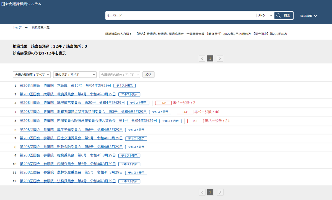This screenshot has width=332, height=200.
Task: Open PDF for 消費者問題に関する特別委員会 第3号
Action: pos(185,112)
